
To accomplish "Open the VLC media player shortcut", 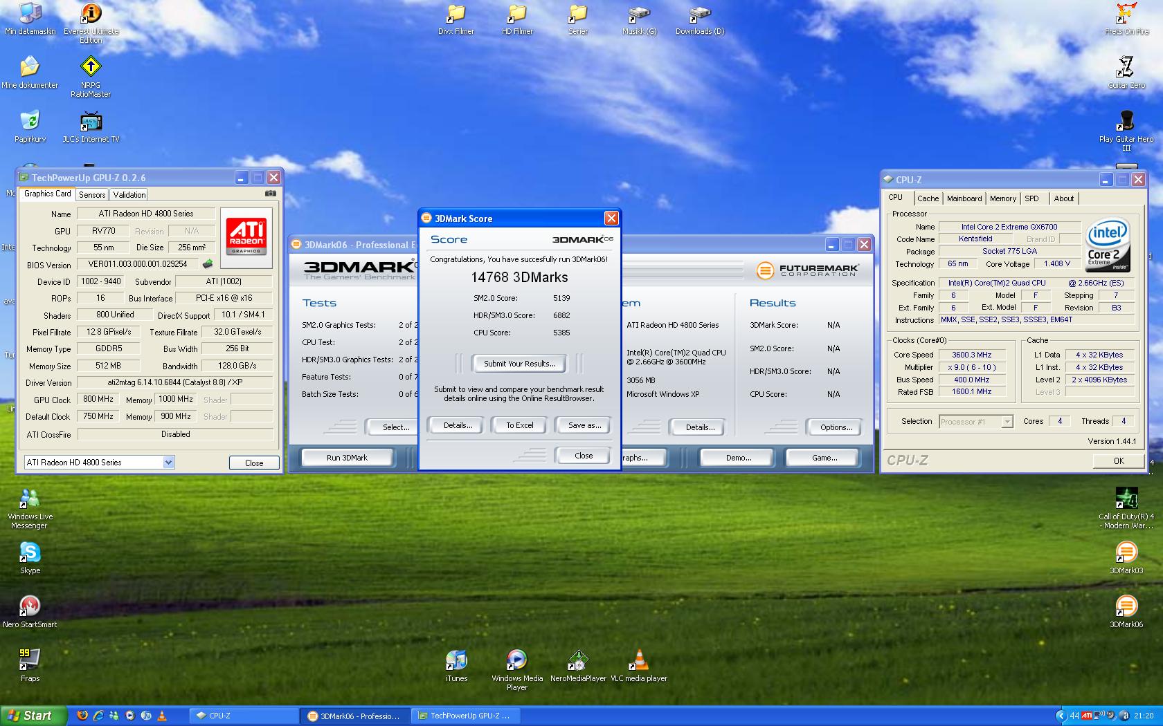I will tap(639, 660).
